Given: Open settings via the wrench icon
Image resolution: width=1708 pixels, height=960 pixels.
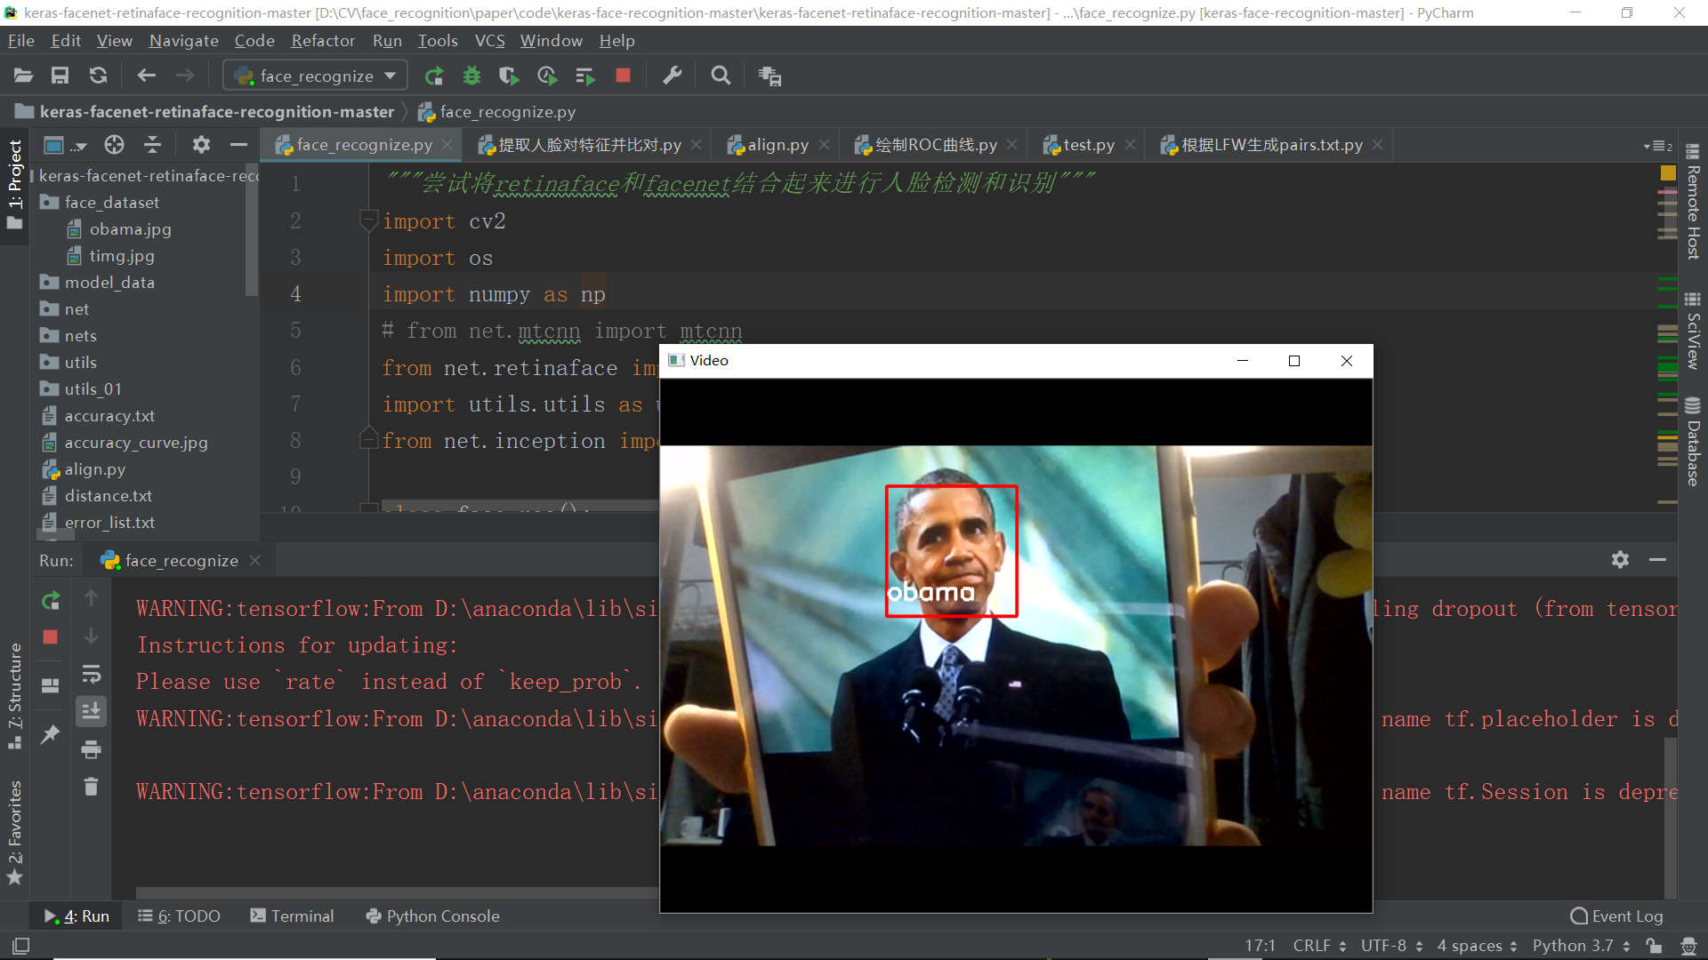Looking at the screenshot, I should click(x=673, y=76).
